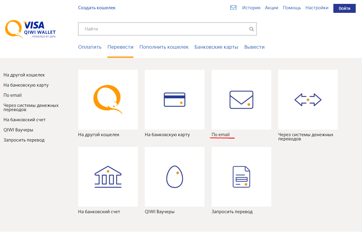Go to the Вывести tab
This screenshot has width=362, height=232.
pyautogui.click(x=254, y=47)
